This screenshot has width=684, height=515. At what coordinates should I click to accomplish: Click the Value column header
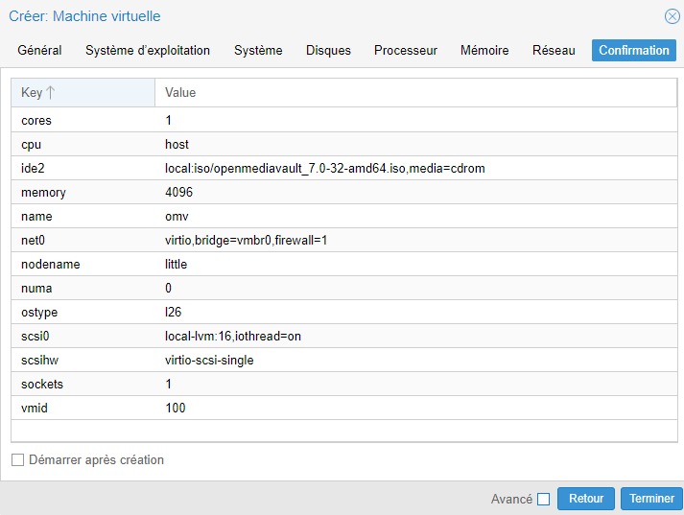[x=415, y=93]
